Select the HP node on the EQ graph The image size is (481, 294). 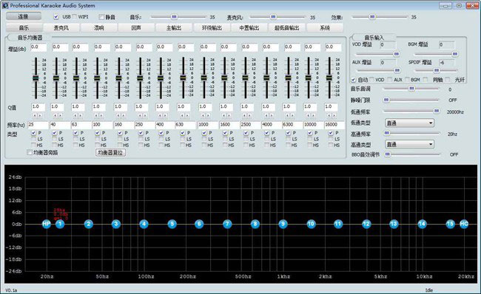(x=47, y=224)
